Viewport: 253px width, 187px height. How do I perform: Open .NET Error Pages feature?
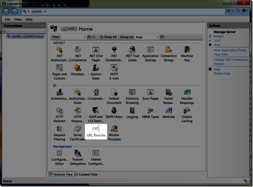(96, 54)
